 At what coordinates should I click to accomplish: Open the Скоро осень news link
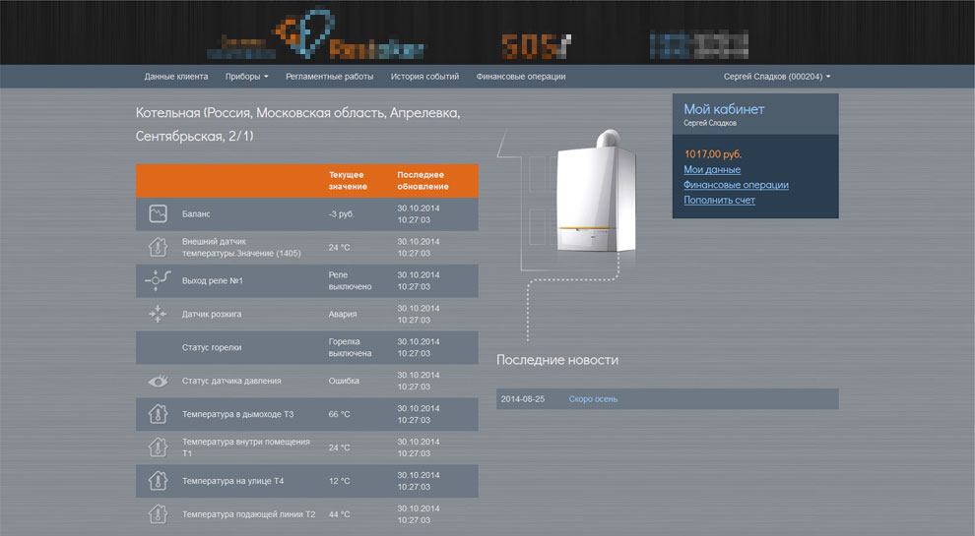pos(593,398)
